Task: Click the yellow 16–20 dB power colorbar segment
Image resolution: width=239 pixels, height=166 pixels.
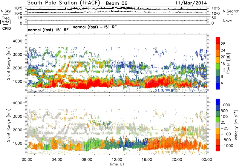Action: pos(218,60)
